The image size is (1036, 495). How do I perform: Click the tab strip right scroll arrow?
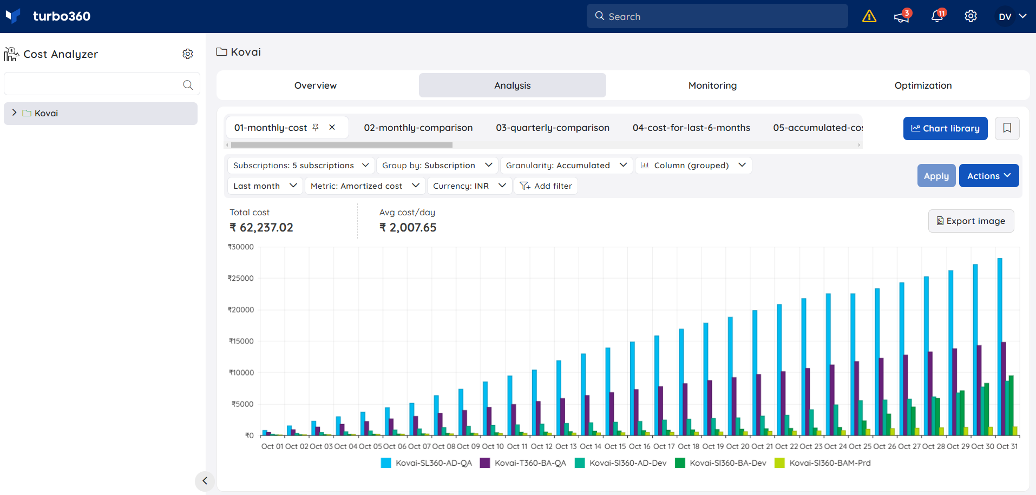(x=859, y=145)
